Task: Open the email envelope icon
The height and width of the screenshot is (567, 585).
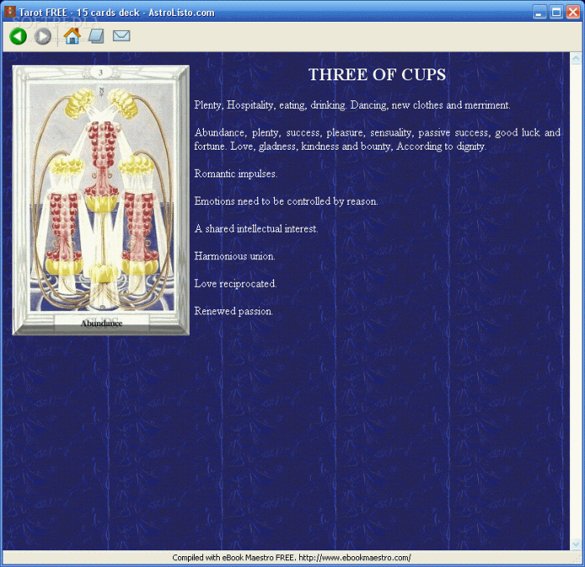Action: pyautogui.click(x=121, y=36)
